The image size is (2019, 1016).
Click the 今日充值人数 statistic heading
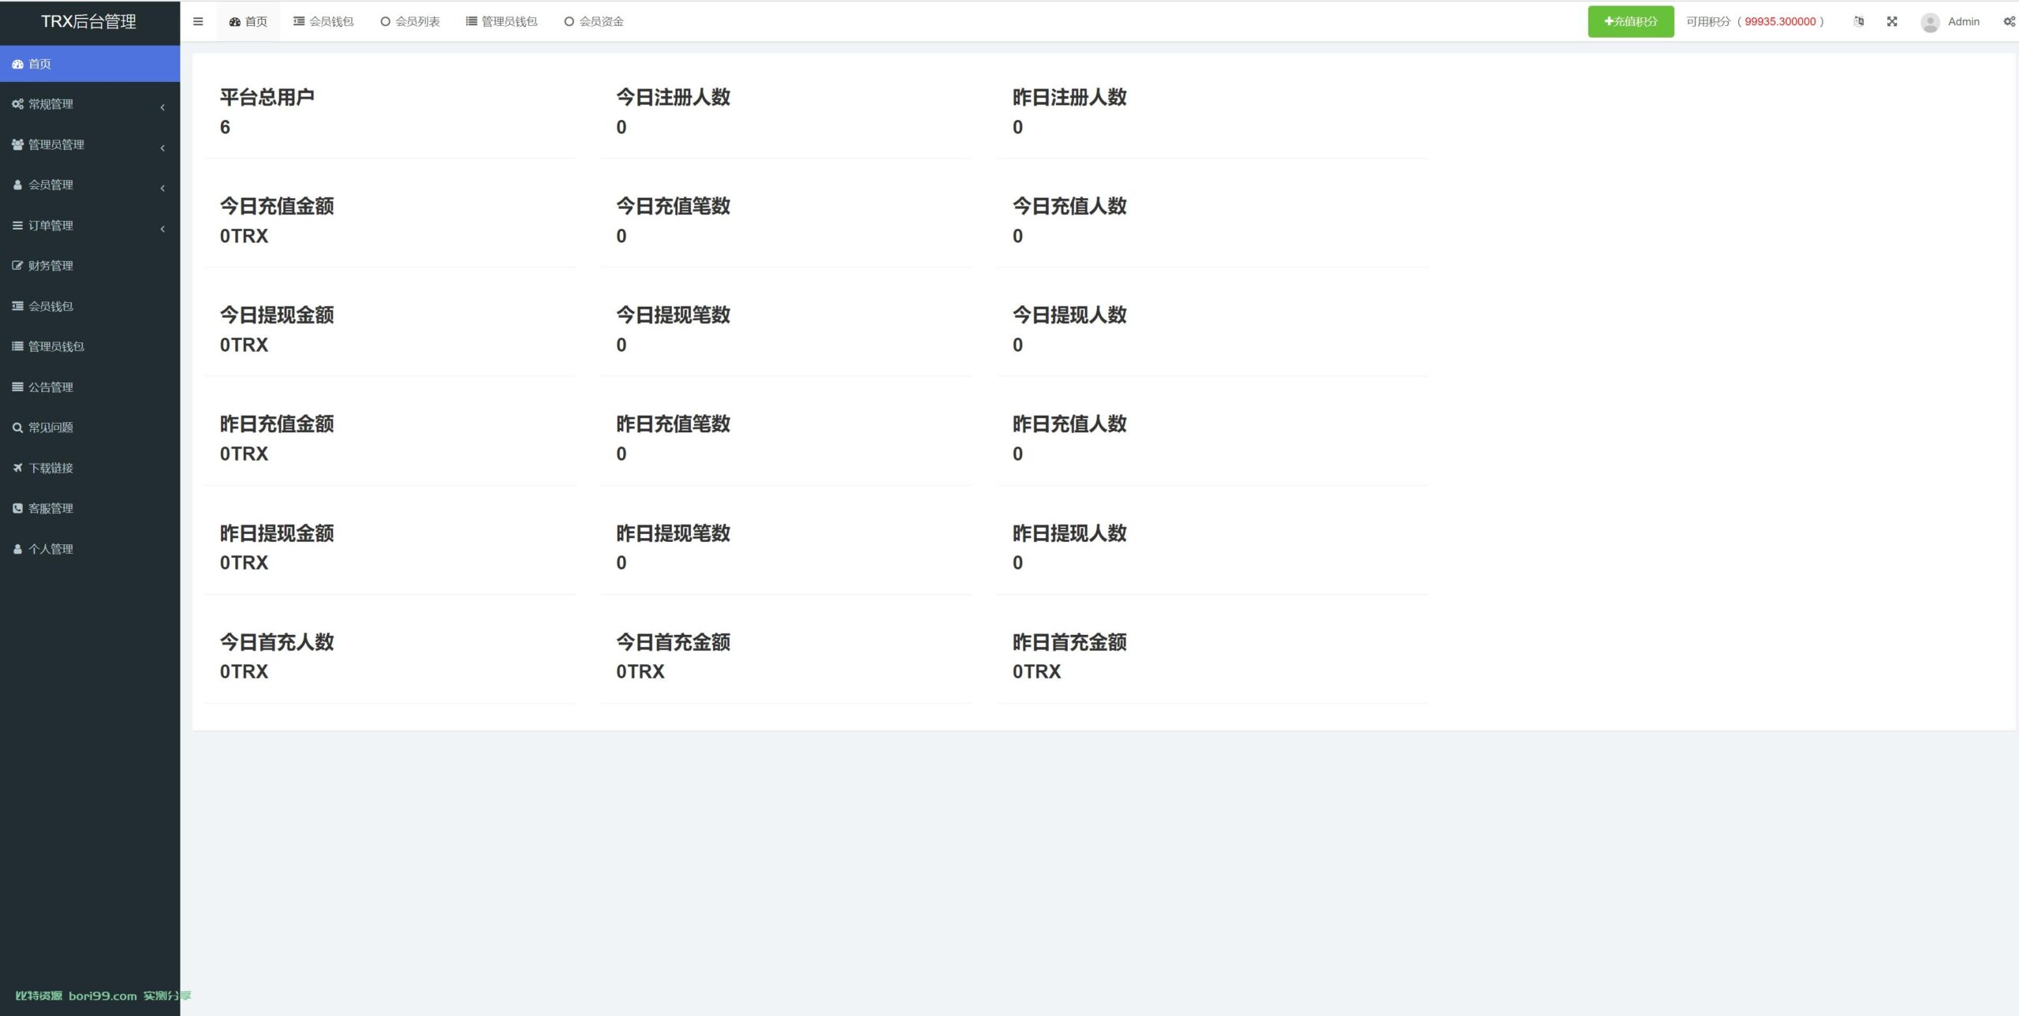pos(1070,206)
